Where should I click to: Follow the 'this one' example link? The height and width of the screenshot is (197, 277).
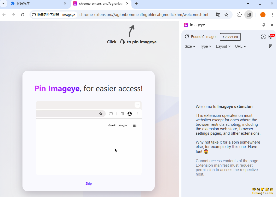click(239, 147)
